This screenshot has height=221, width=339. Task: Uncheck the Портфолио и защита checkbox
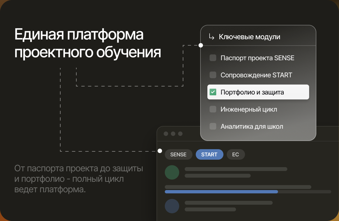click(x=213, y=92)
